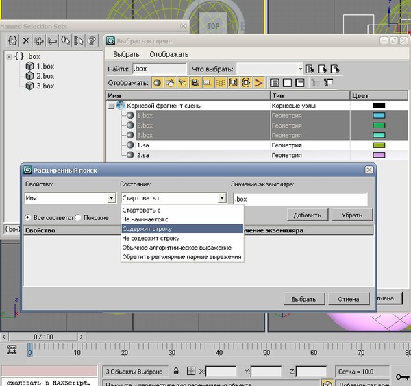Toggle the Display Helpers filter

(208, 83)
